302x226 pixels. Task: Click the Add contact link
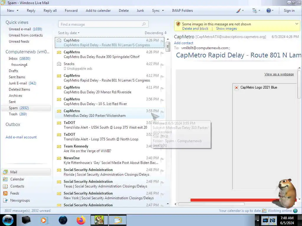(183, 43)
